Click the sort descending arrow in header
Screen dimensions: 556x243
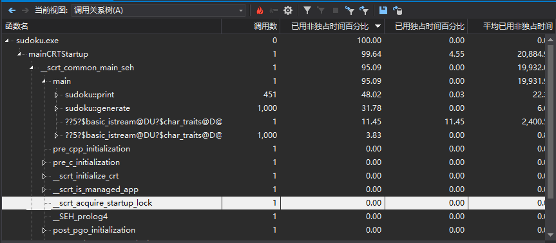(x=378, y=26)
